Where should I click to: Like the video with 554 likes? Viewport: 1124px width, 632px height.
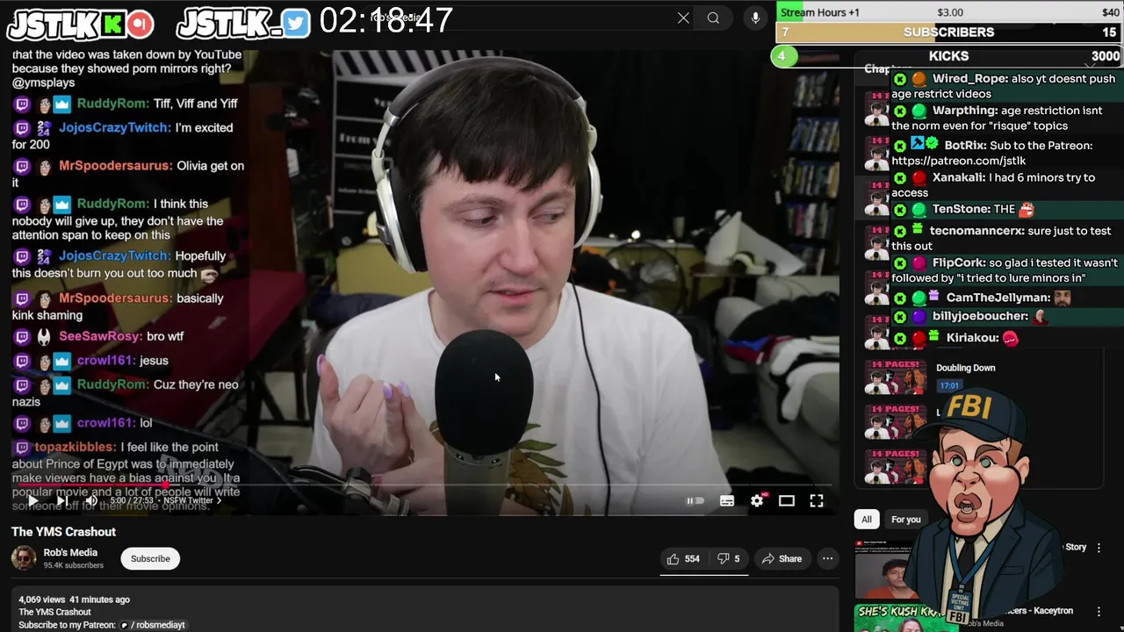(682, 558)
